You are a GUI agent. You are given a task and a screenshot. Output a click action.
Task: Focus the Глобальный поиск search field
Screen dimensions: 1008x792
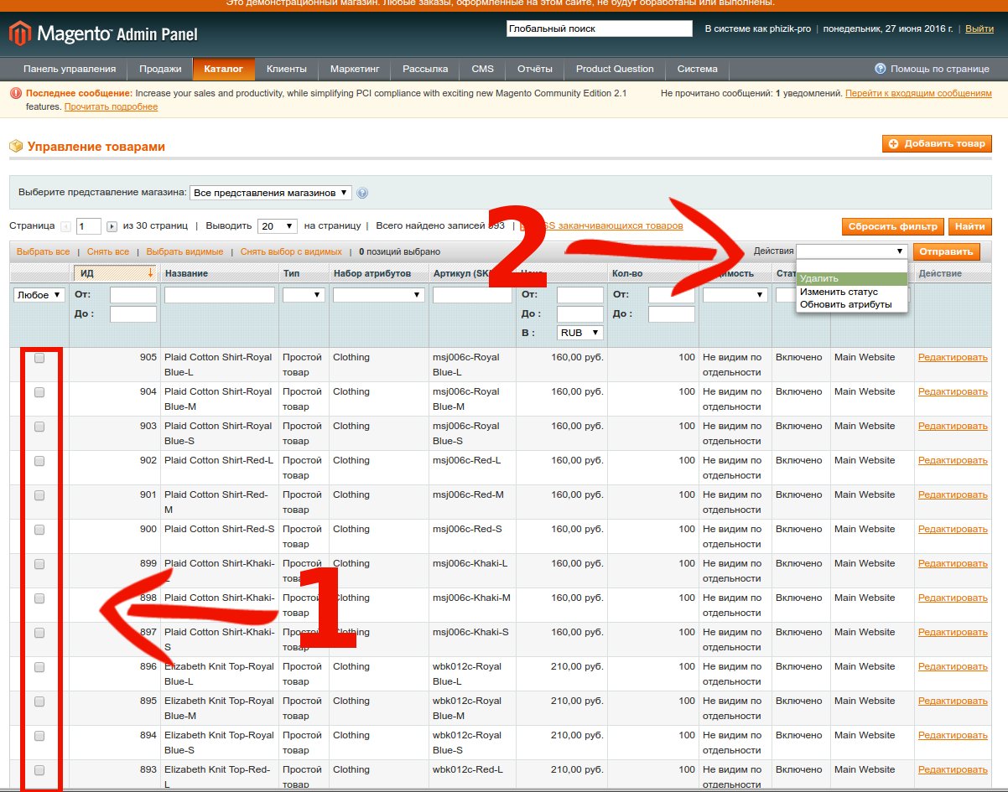pos(600,29)
